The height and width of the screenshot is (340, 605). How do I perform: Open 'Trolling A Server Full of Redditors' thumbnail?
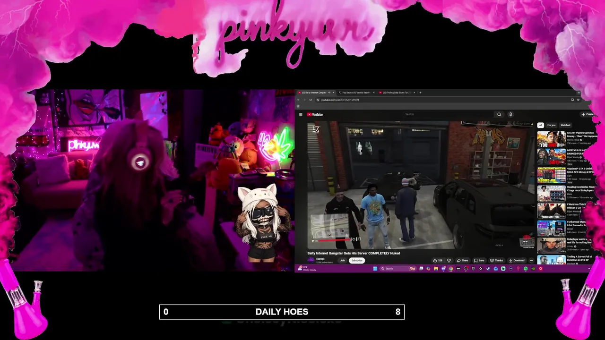551,260
